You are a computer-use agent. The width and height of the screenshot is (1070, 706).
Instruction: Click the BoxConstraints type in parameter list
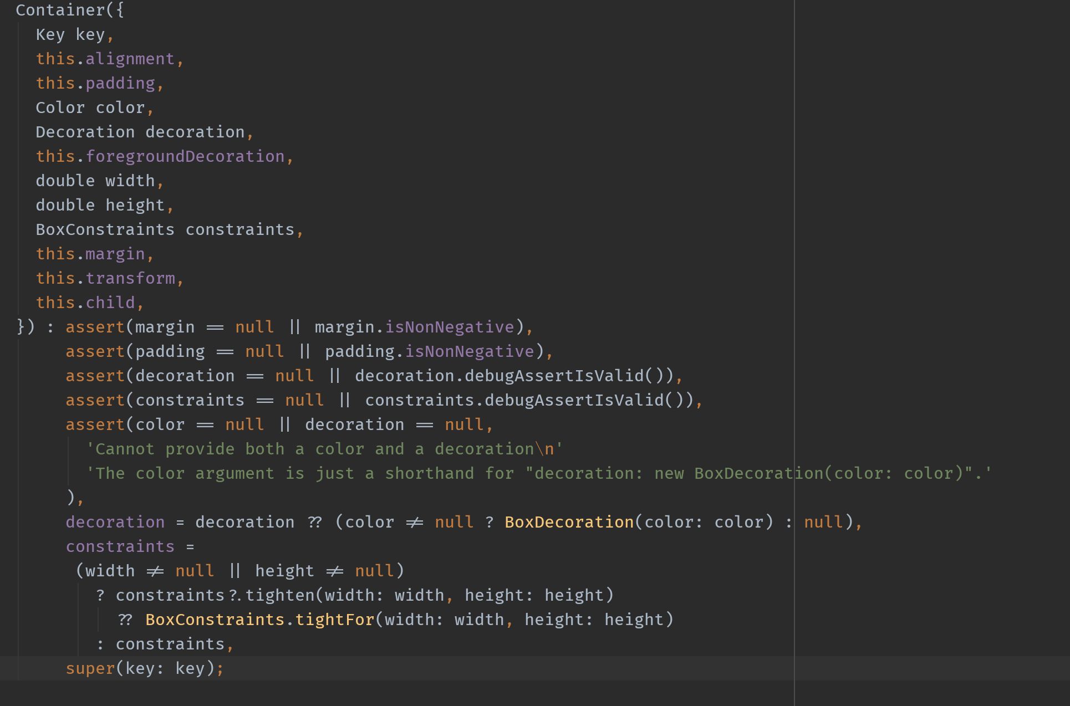(105, 229)
